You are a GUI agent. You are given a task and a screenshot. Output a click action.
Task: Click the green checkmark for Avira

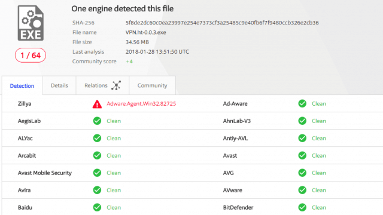coord(97,190)
